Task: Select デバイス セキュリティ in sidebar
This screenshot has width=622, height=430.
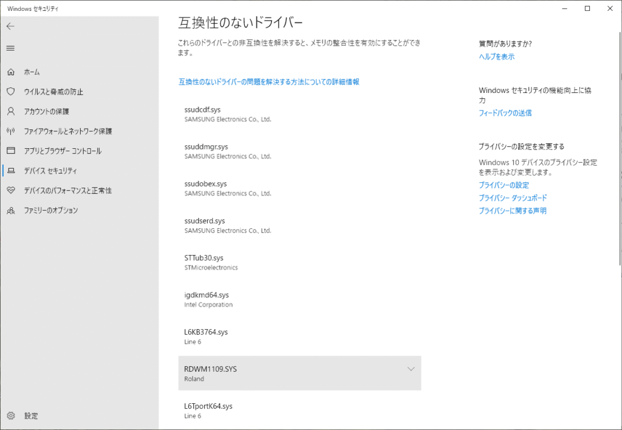Action: (50, 171)
